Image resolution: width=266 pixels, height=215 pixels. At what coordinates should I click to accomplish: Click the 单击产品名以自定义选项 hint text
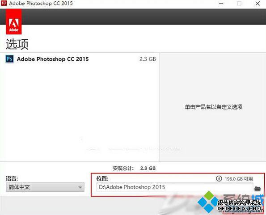[x=213, y=107]
